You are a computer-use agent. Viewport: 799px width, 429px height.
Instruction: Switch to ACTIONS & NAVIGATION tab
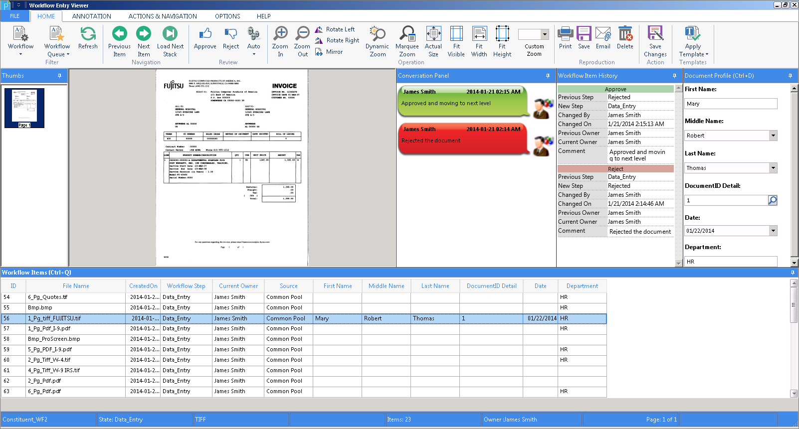click(163, 16)
